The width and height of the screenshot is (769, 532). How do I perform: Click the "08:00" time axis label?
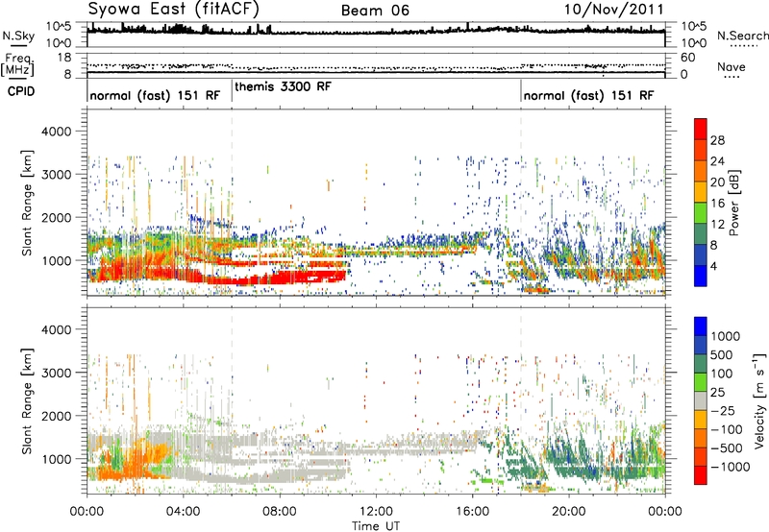point(279,512)
